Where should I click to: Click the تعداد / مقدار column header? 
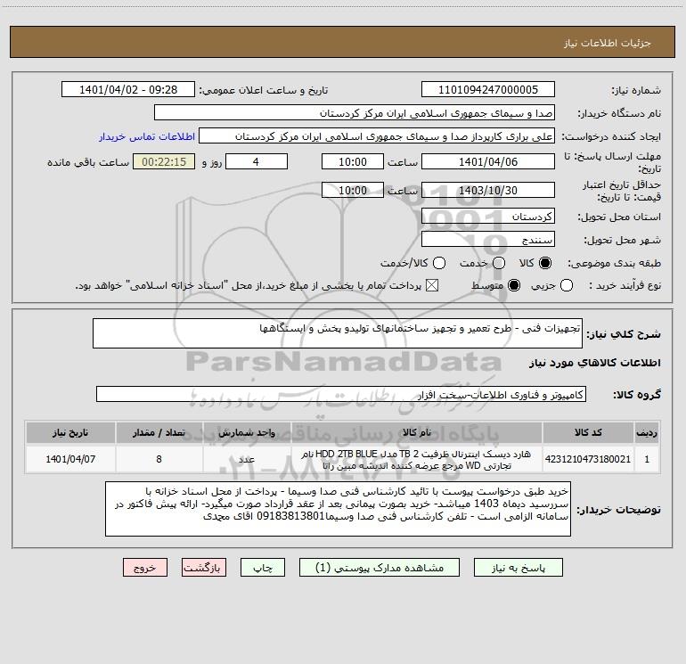tap(159, 432)
